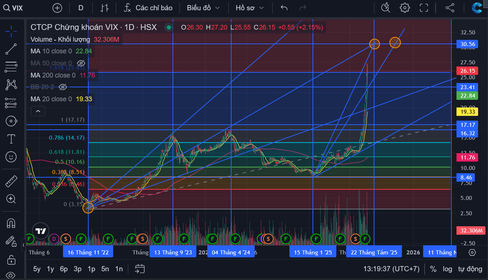
Task: Click the CTCP Chứng khoán VIX title
Action: coord(93,27)
